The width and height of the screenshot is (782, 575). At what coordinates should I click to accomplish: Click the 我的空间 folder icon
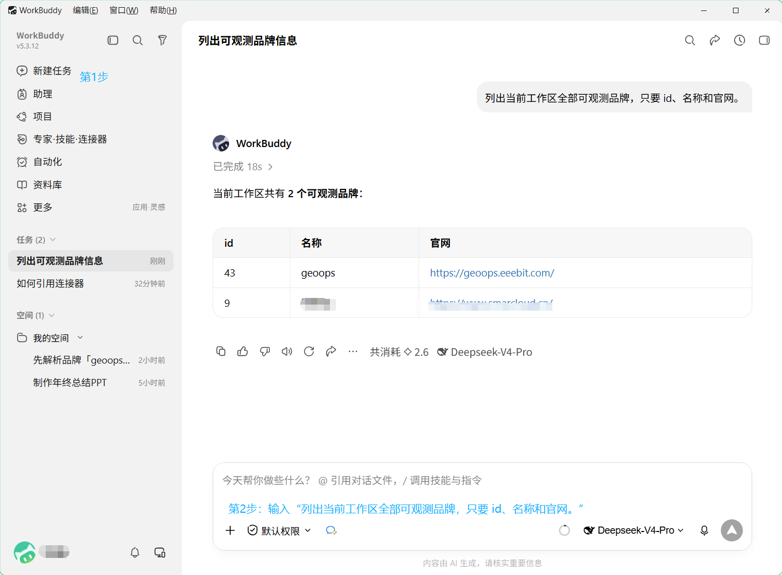22,338
